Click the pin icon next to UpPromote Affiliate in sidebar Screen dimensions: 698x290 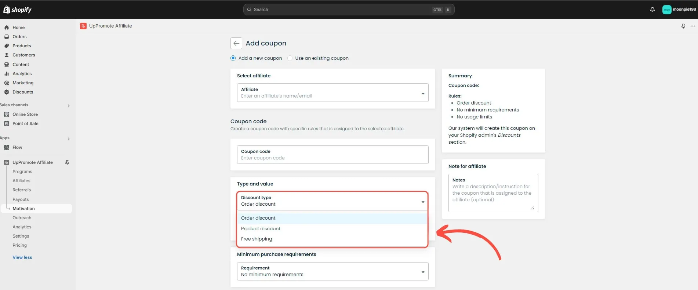click(x=67, y=162)
